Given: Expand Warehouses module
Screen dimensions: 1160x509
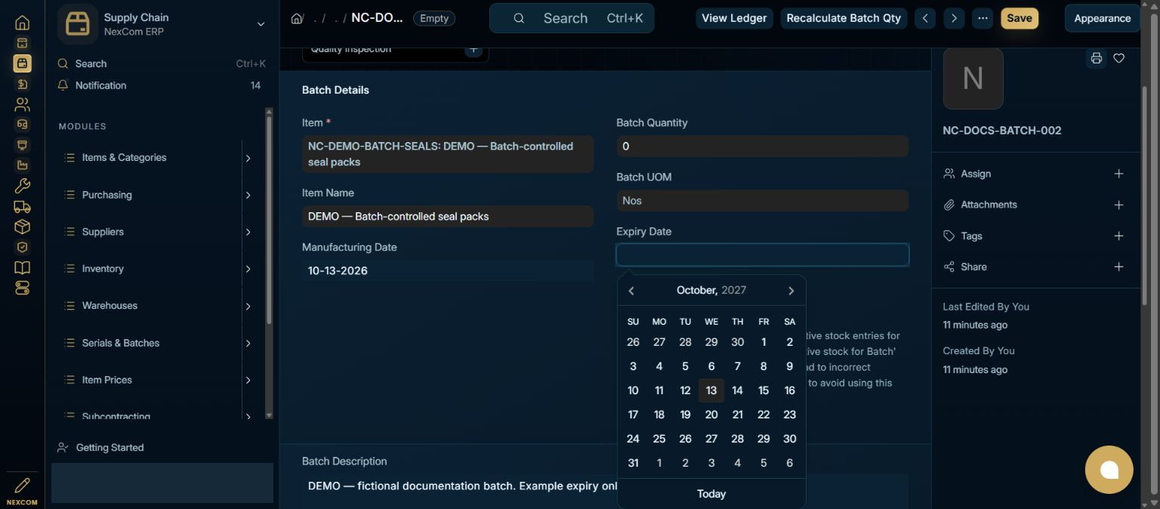Looking at the screenshot, I should point(248,306).
